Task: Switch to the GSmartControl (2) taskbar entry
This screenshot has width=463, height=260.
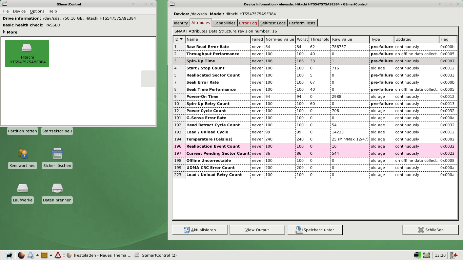Action: click(156, 255)
